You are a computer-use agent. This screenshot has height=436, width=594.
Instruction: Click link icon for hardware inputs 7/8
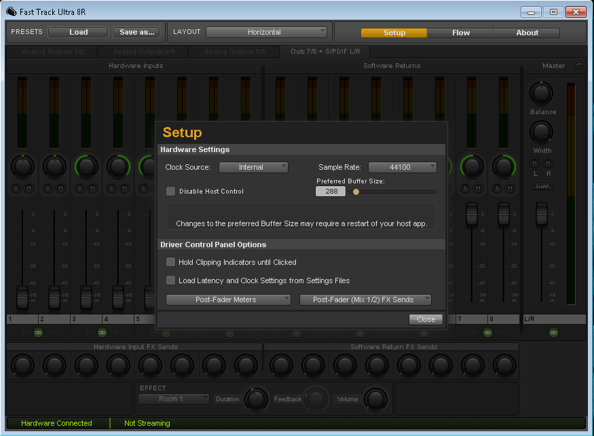point(229,333)
